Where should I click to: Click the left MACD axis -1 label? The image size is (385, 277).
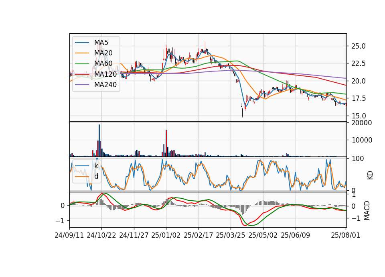pyautogui.click(x=60, y=221)
